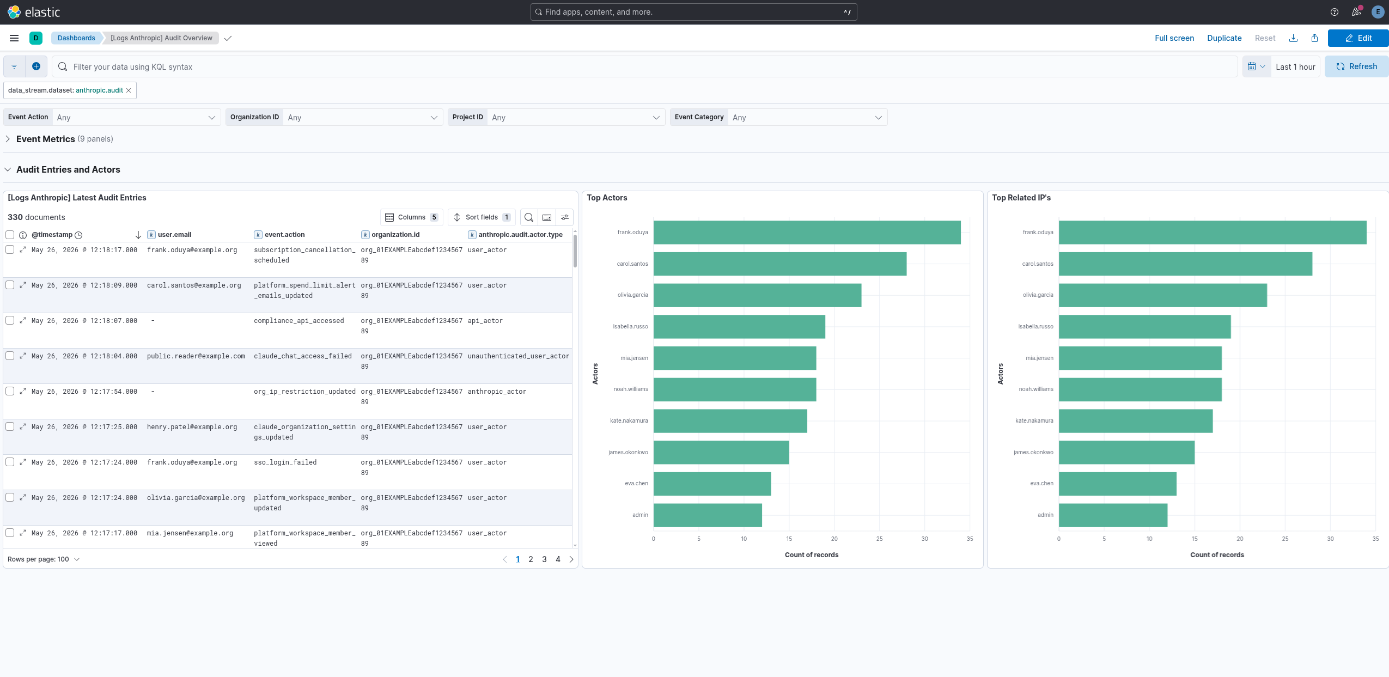Open the user avatar menu

point(1378,12)
